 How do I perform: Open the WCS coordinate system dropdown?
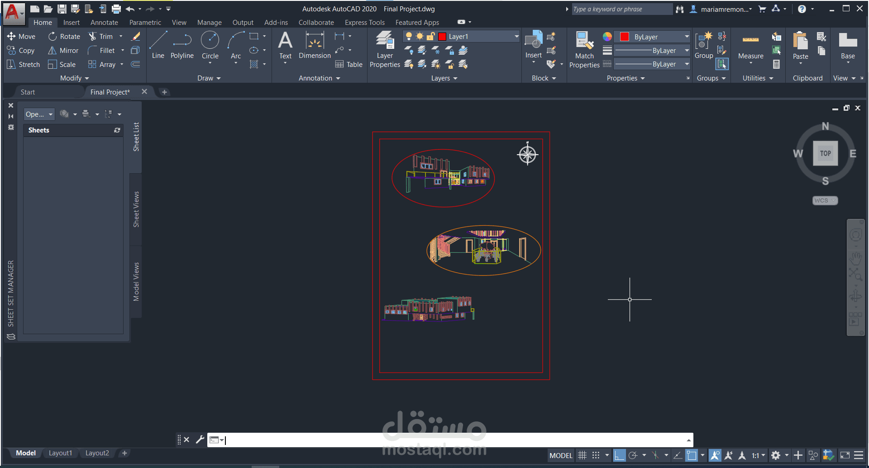pyautogui.click(x=825, y=200)
